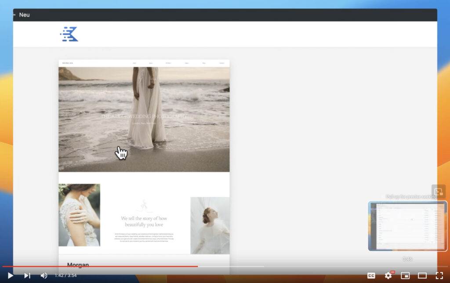Click the beach hero image on the demo page
The height and width of the screenshot is (283, 450).
click(144, 119)
